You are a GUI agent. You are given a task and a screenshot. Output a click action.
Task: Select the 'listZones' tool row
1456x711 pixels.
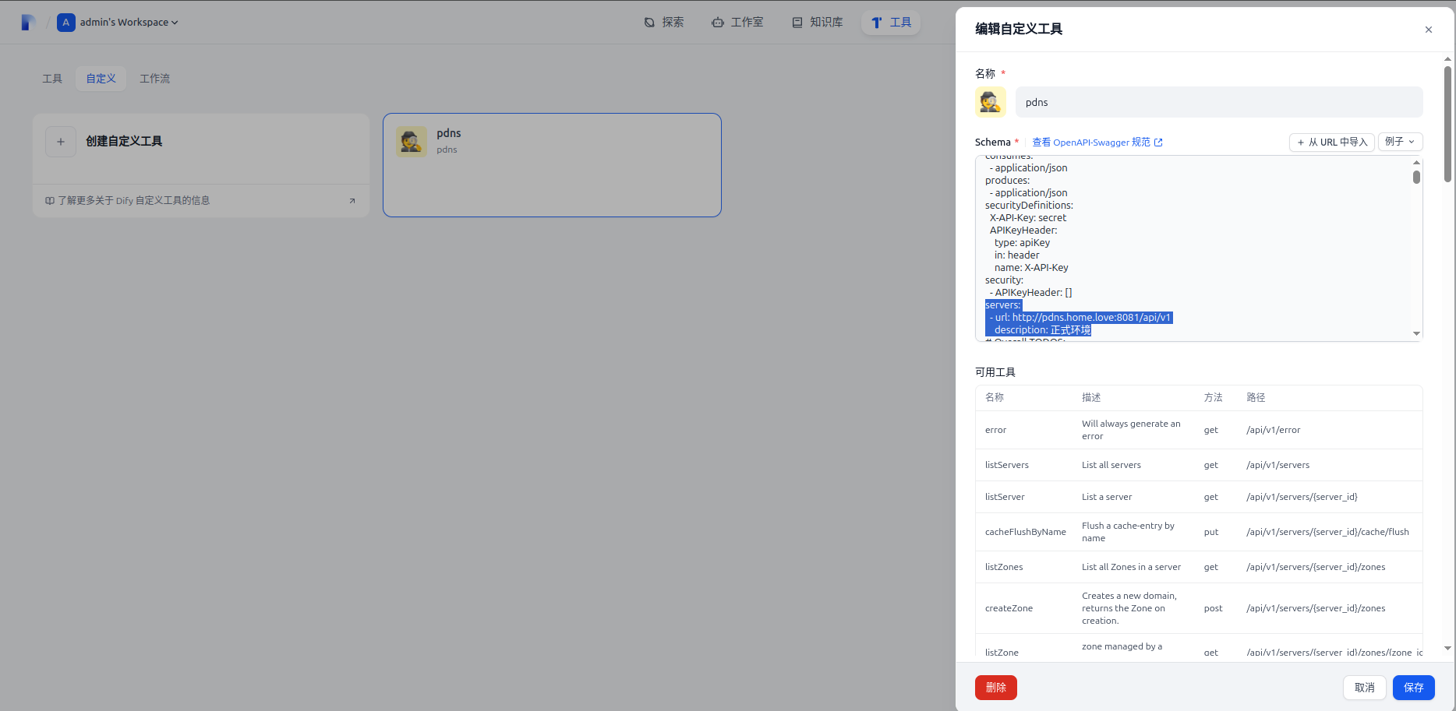(1199, 567)
